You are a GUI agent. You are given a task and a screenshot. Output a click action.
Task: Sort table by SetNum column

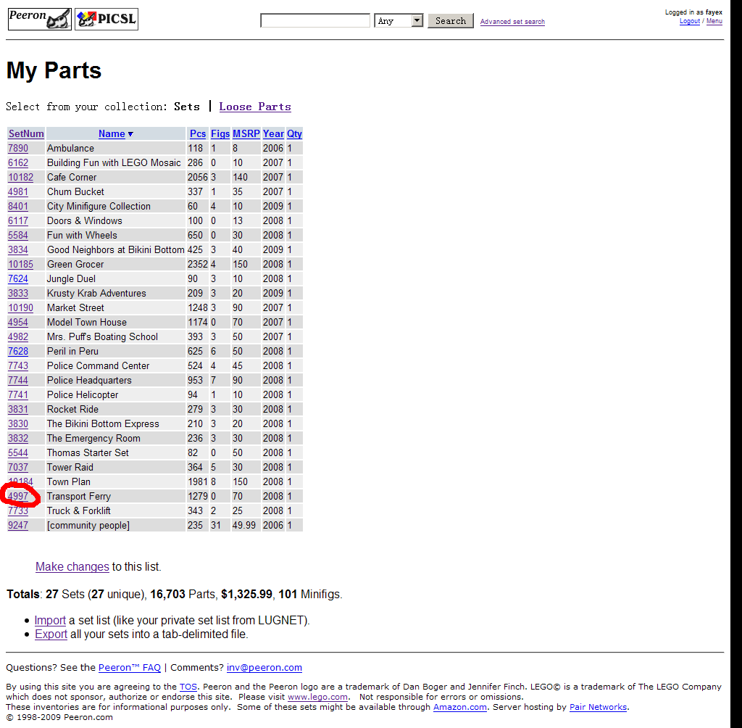point(26,133)
